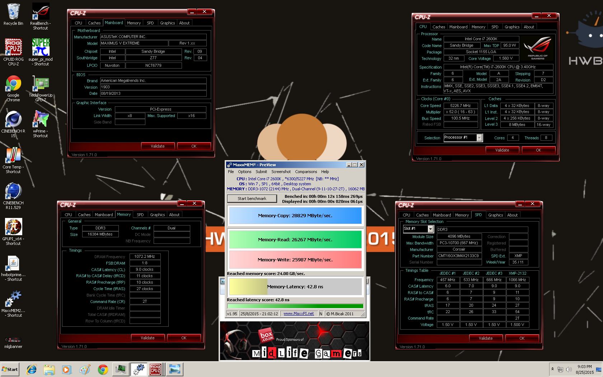Switch to Caches tab in Mainboard window
The width and height of the screenshot is (603, 377).
pos(94,23)
